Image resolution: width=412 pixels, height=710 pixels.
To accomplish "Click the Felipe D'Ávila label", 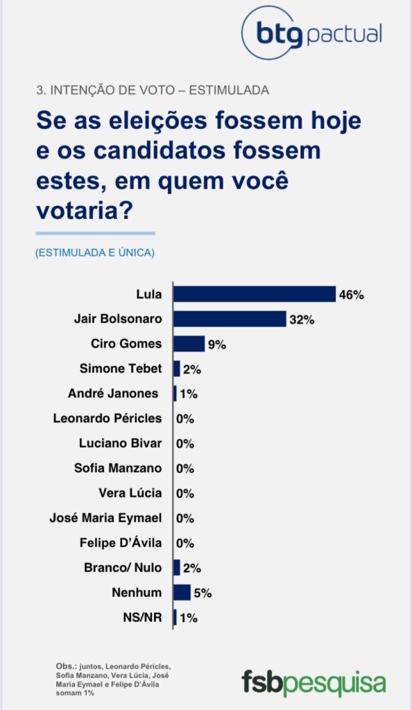I will [x=121, y=542].
